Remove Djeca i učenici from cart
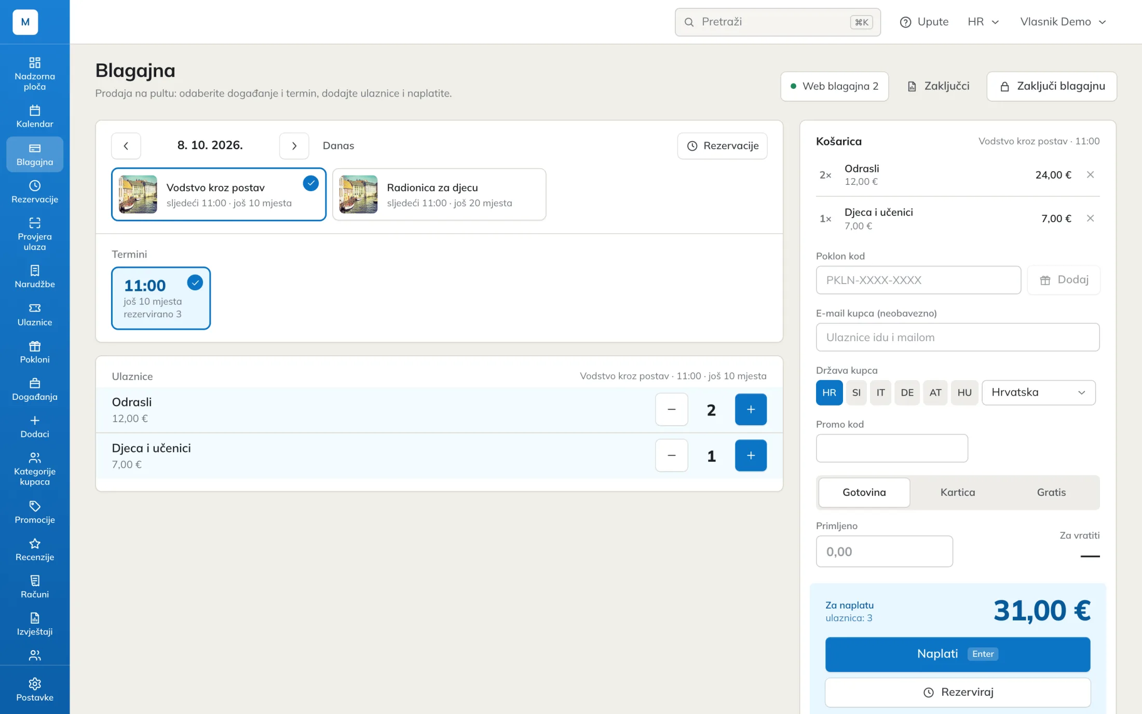1142x714 pixels. (x=1090, y=218)
